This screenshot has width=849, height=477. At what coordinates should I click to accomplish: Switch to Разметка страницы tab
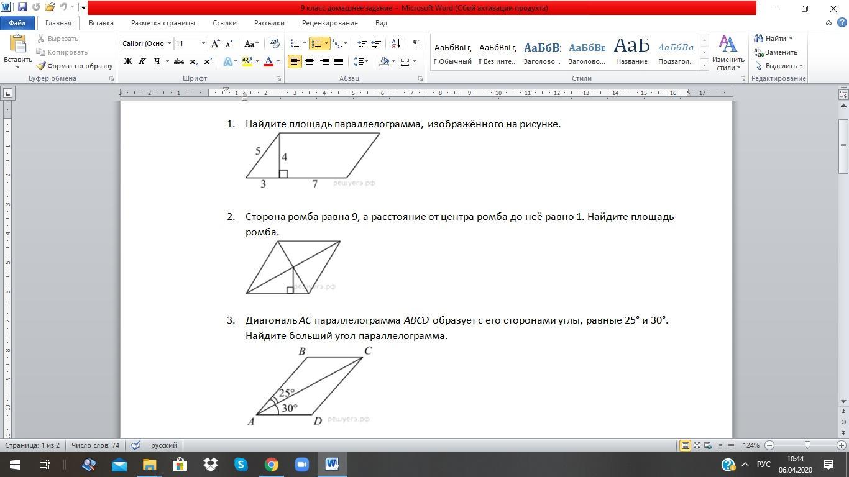pyautogui.click(x=163, y=23)
